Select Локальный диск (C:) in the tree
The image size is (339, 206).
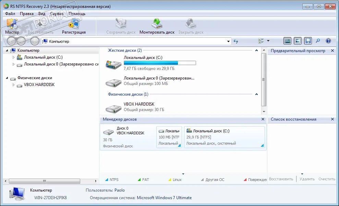click(43, 57)
